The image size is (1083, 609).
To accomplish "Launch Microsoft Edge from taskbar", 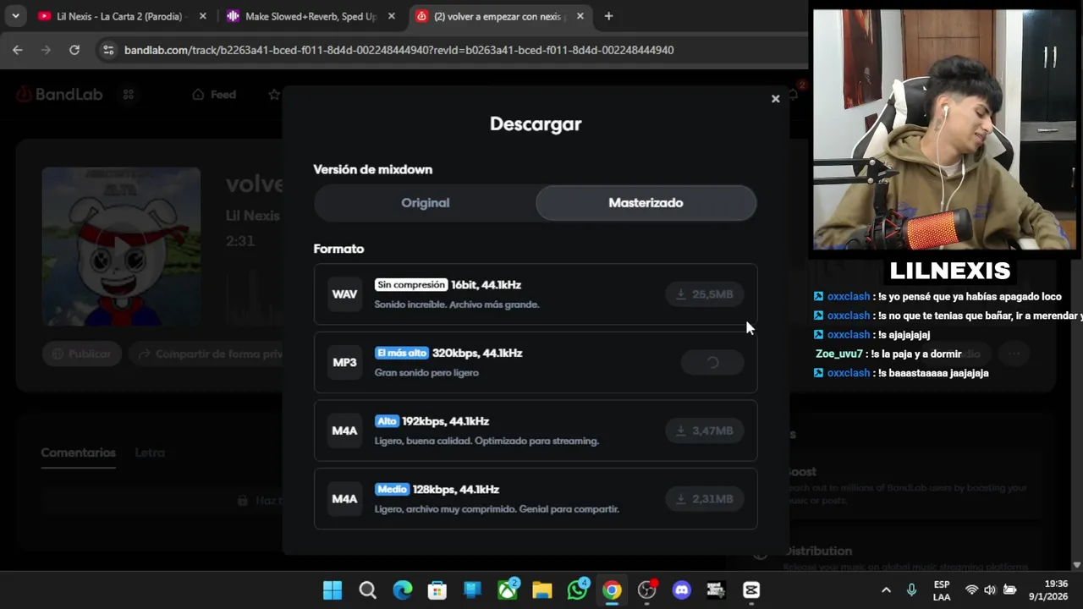I will (403, 590).
